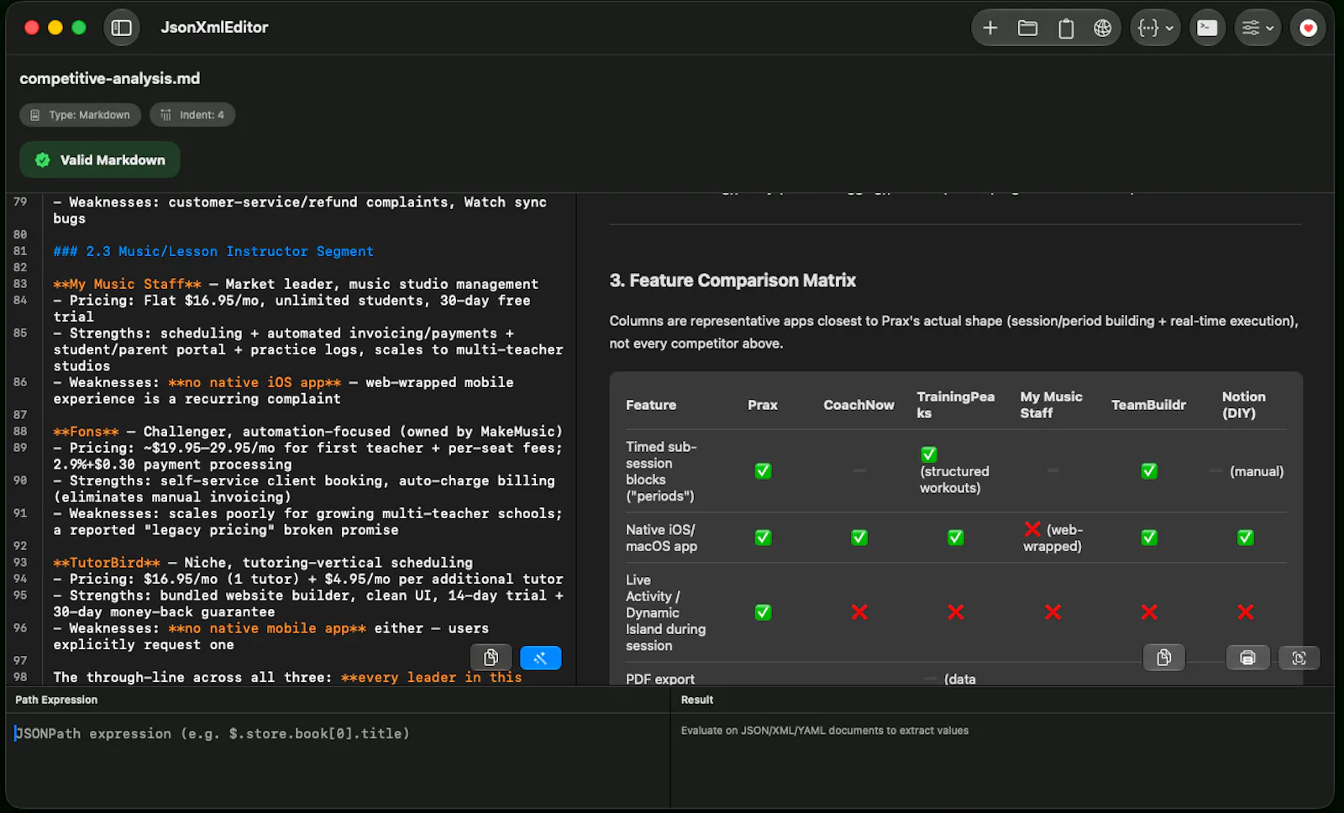The width and height of the screenshot is (1344, 813).
Task: Click the 'Timed sub-session blocks' feature cell
Action: [662, 471]
